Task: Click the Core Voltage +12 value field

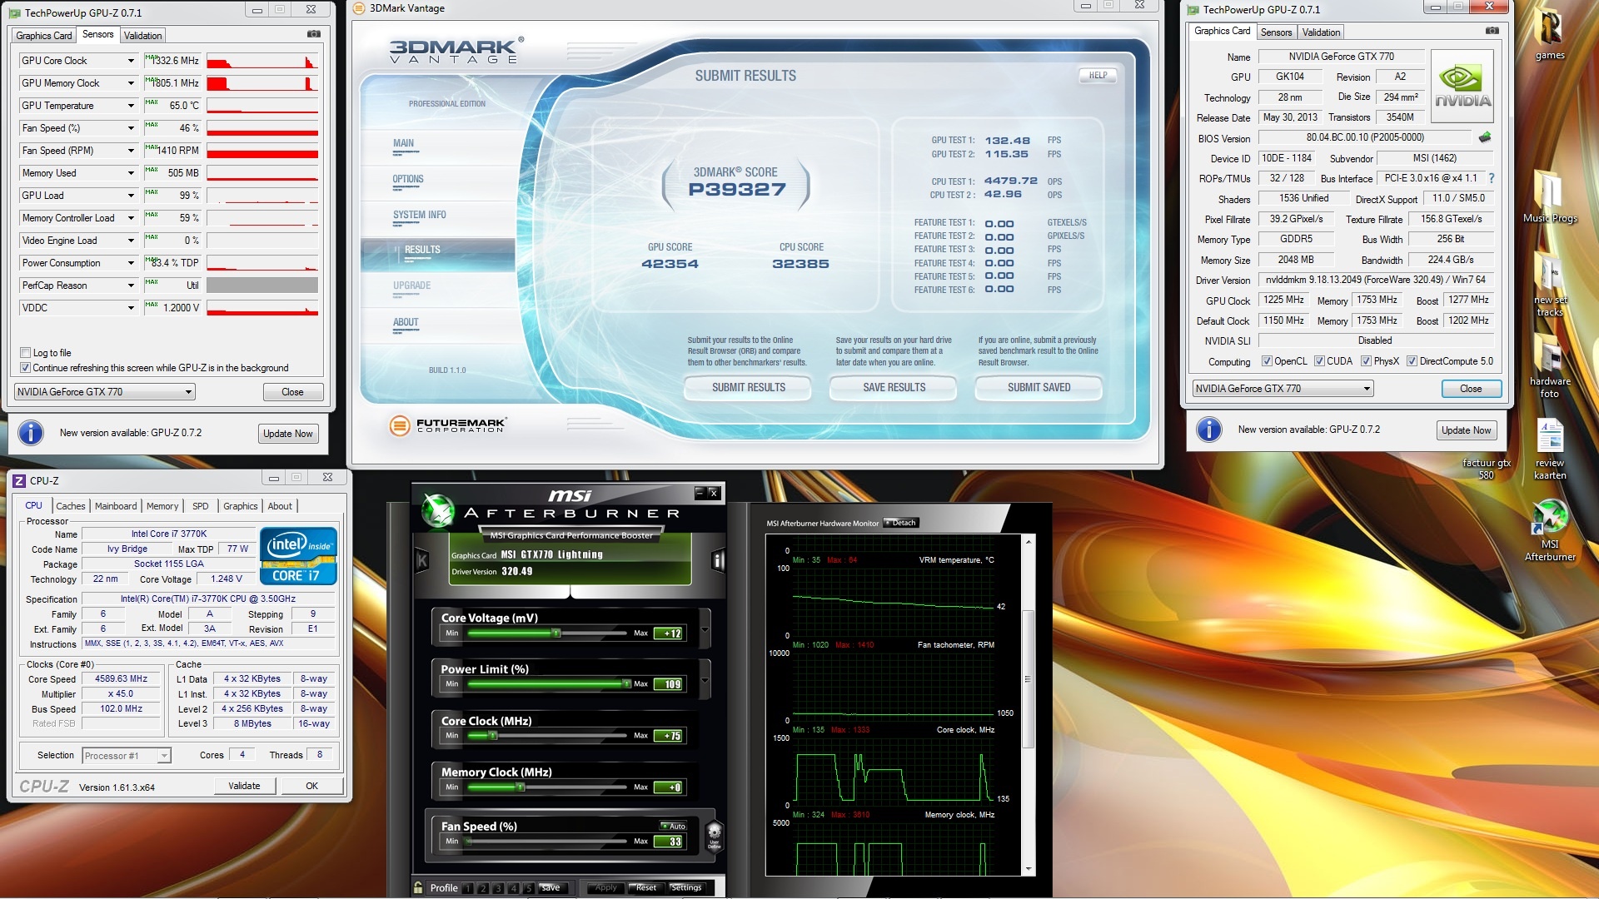Action: tap(668, 633)
